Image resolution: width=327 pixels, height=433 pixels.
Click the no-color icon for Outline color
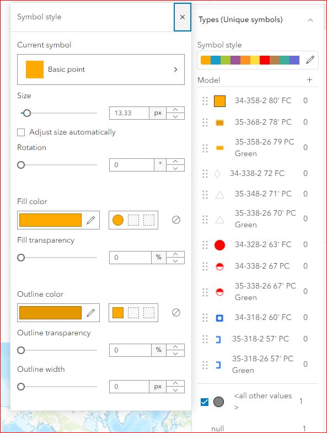[176, 313]
